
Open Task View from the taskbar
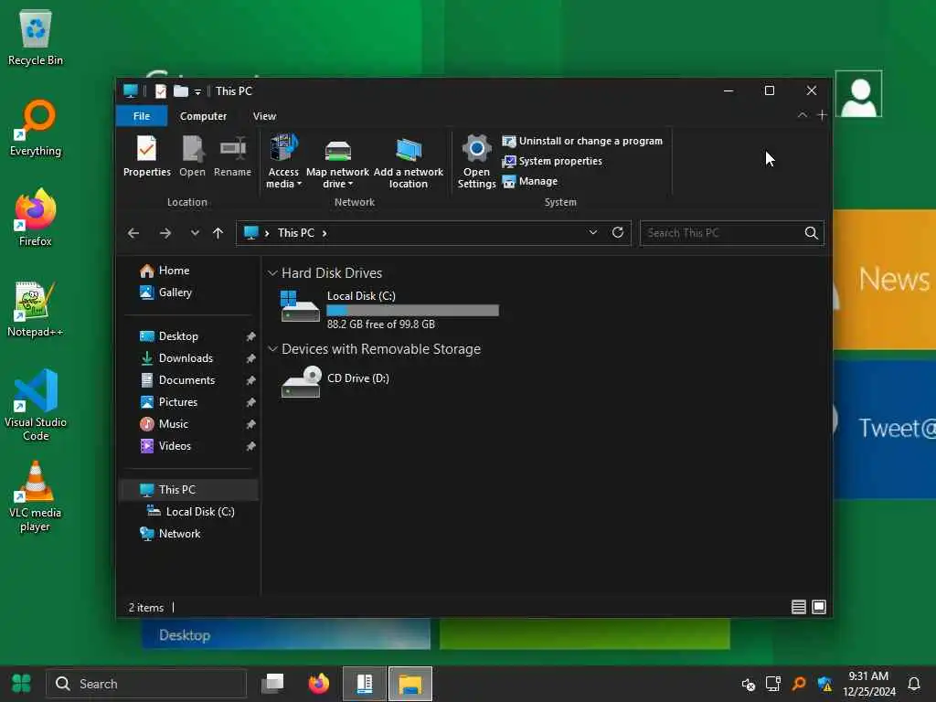[x=273, y=684]
